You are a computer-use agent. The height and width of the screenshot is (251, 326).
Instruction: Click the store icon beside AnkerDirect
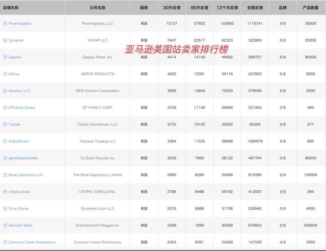5,141
